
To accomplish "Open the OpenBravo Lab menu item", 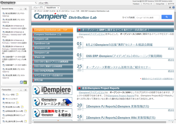I will pos(53,44).
